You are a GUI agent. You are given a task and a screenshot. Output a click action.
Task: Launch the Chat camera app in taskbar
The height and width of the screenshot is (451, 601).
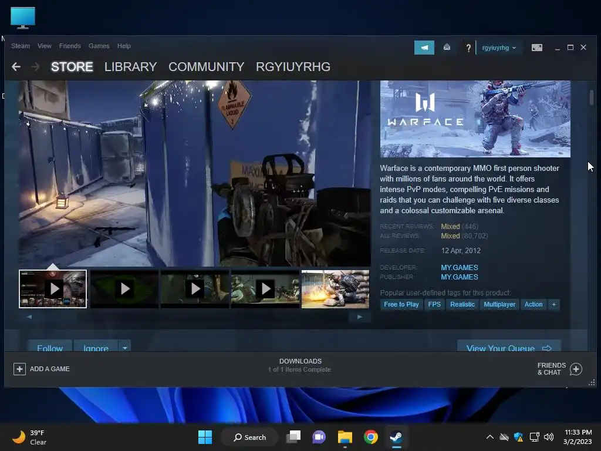319,437
